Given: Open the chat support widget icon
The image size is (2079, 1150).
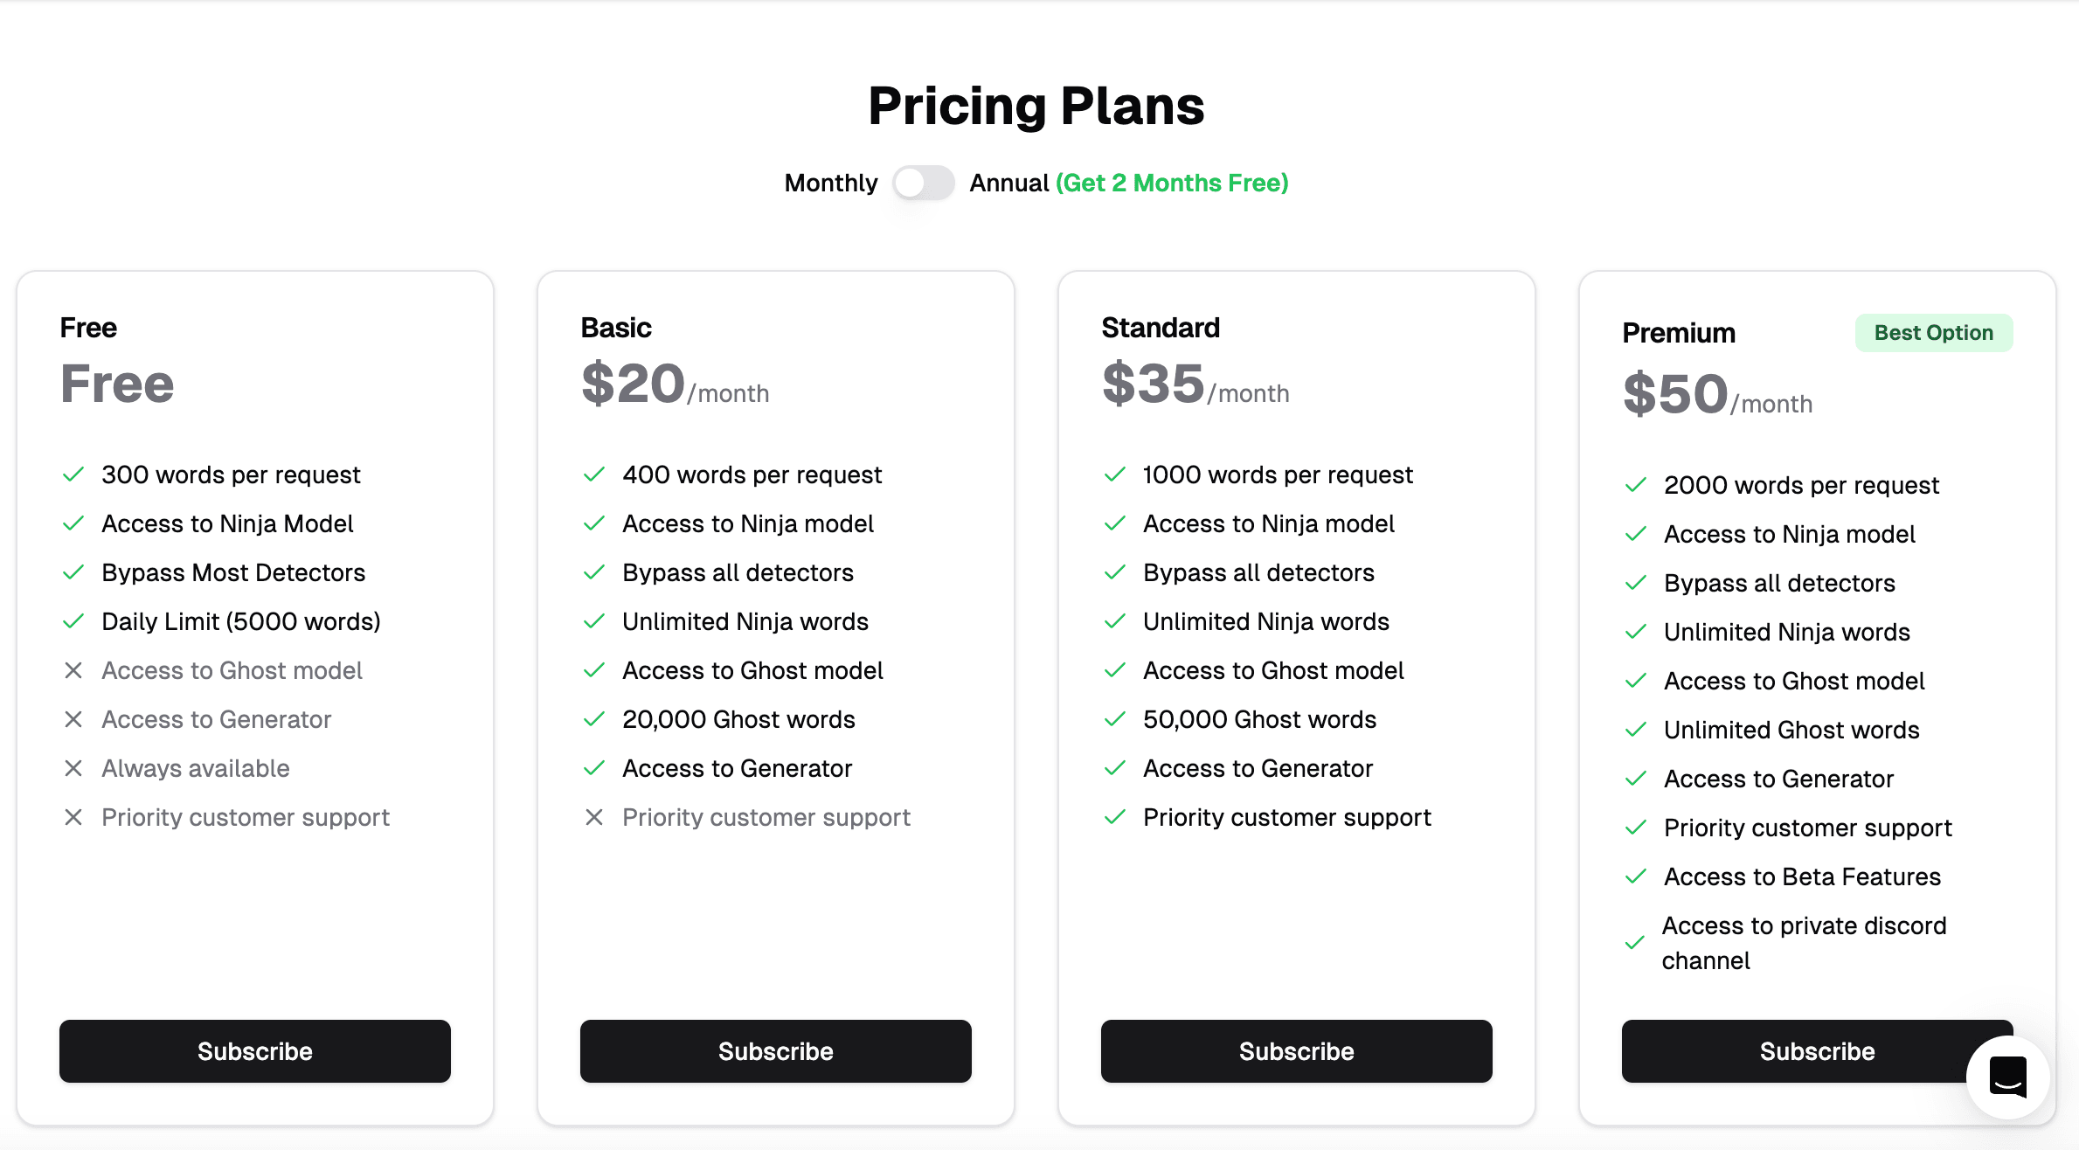Looking at the screenshot, I should (2007, 1077).
